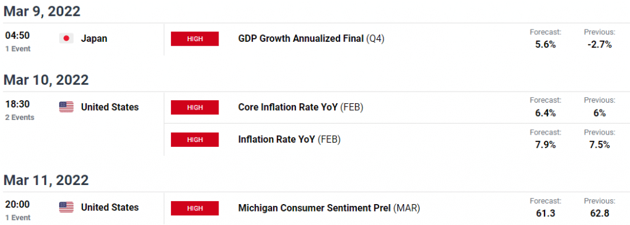This screenshot has width=630, height=225.
Task: Select the HIGH badge for Michigan Sentiment
Action: pos(195,208)
